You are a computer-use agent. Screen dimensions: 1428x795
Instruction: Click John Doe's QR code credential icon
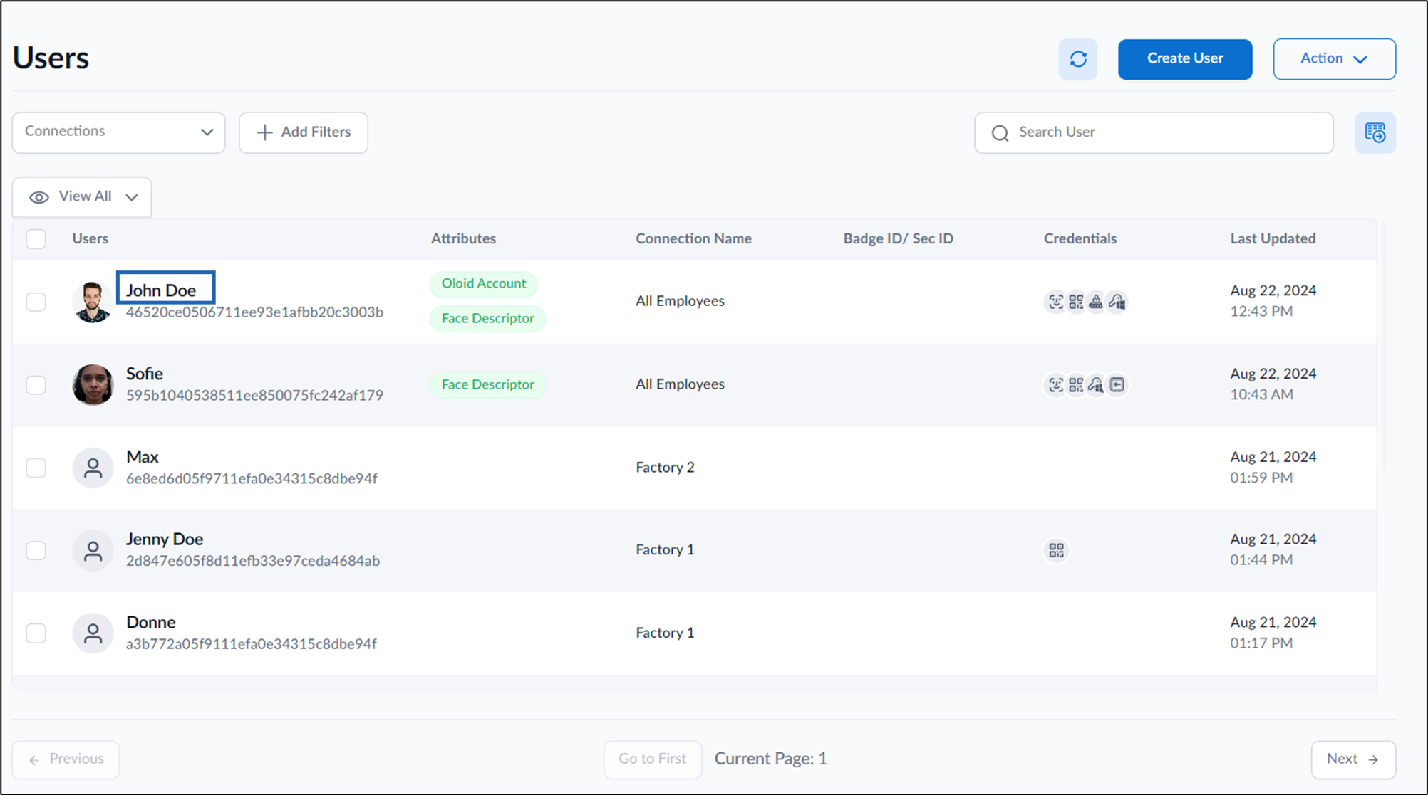pos(1076,302)
